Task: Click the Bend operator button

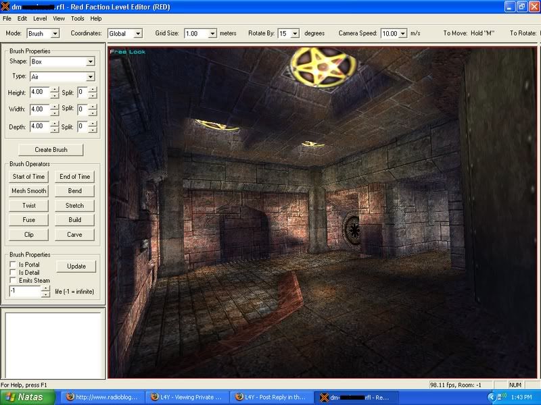Action: tap(74, 191)
